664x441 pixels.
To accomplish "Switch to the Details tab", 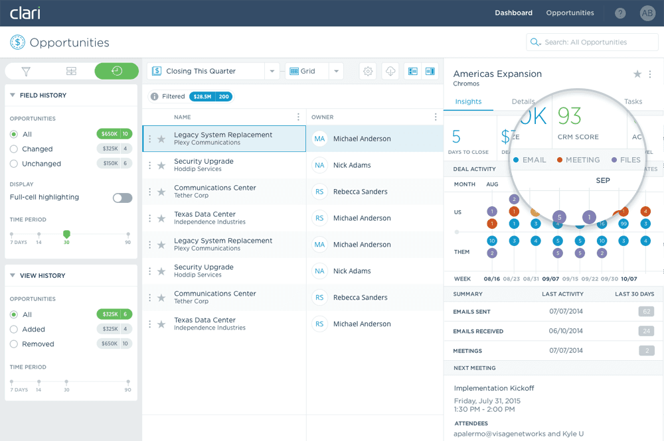I will pos(523,101).
